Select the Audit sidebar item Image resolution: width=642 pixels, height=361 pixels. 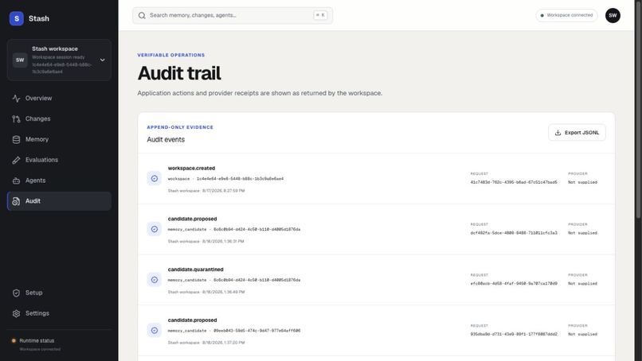pyautogui.click(x=59, y=200)
